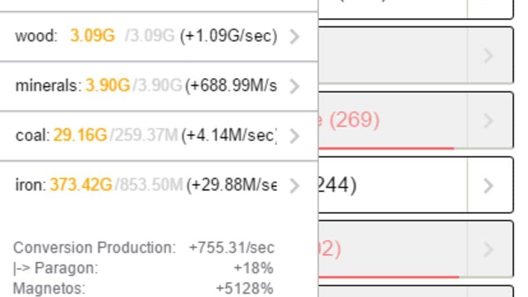Click the wood +1.09G/sec rate text

click(228, 36)
